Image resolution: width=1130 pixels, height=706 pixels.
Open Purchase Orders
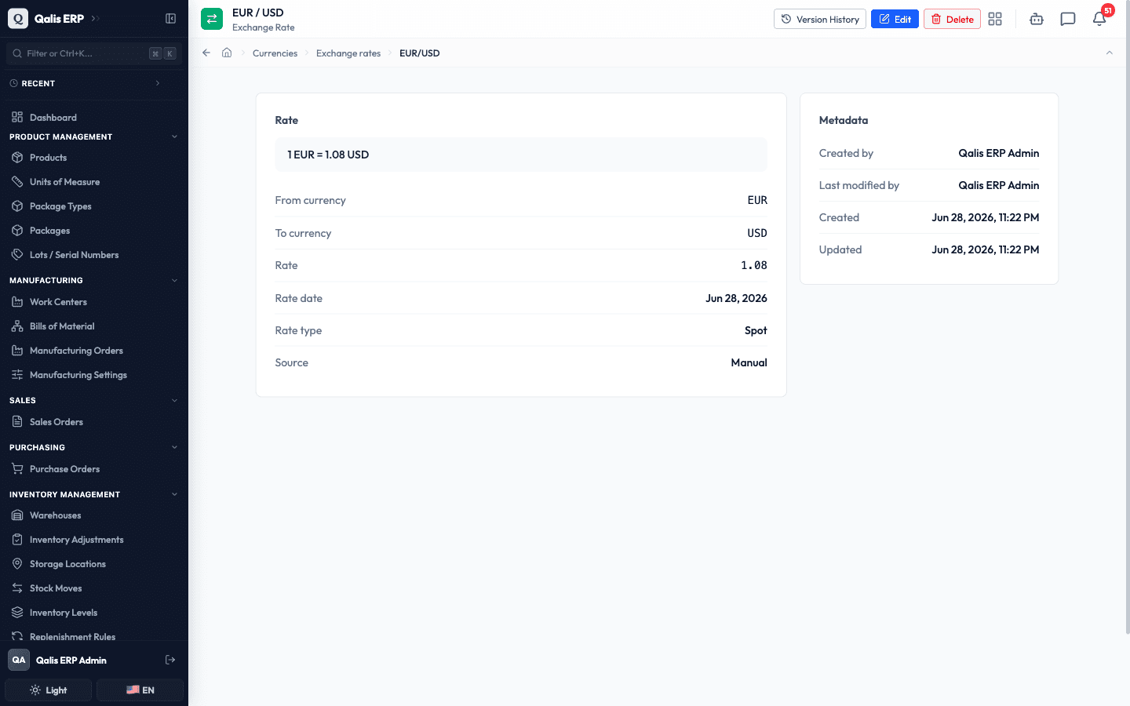(x=94, y=469)
